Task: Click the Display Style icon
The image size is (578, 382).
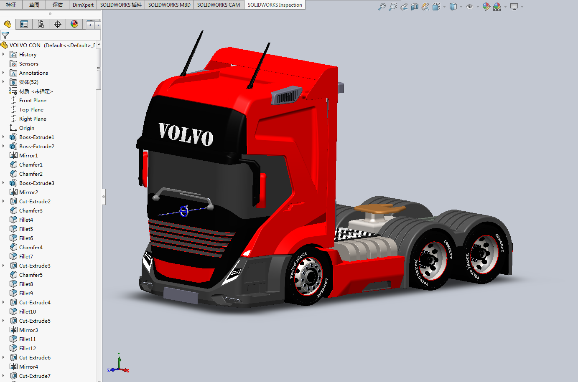Action: pos(453,7)
